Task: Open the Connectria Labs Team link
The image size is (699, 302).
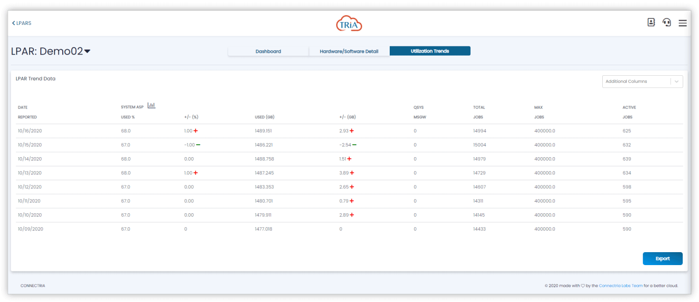Action: pyautogui.click(x=620, y=286)
